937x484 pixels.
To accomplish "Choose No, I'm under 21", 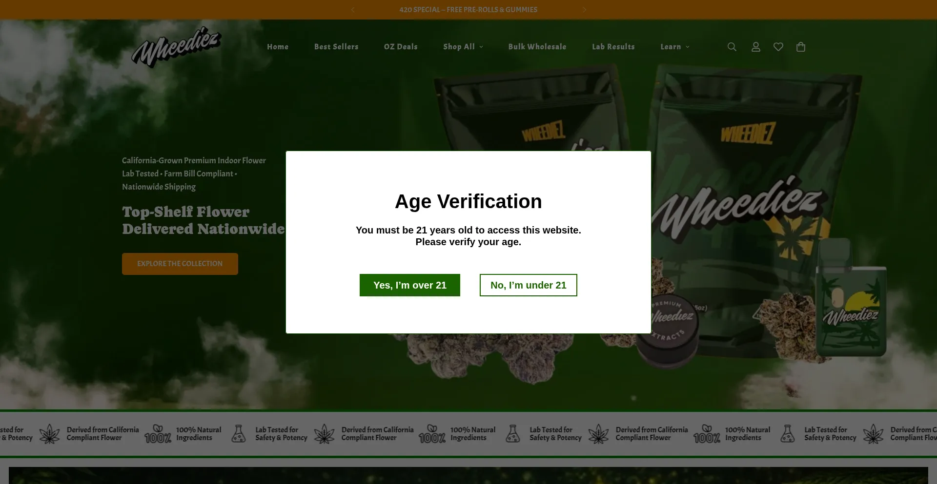I will [x=529, y=285].
